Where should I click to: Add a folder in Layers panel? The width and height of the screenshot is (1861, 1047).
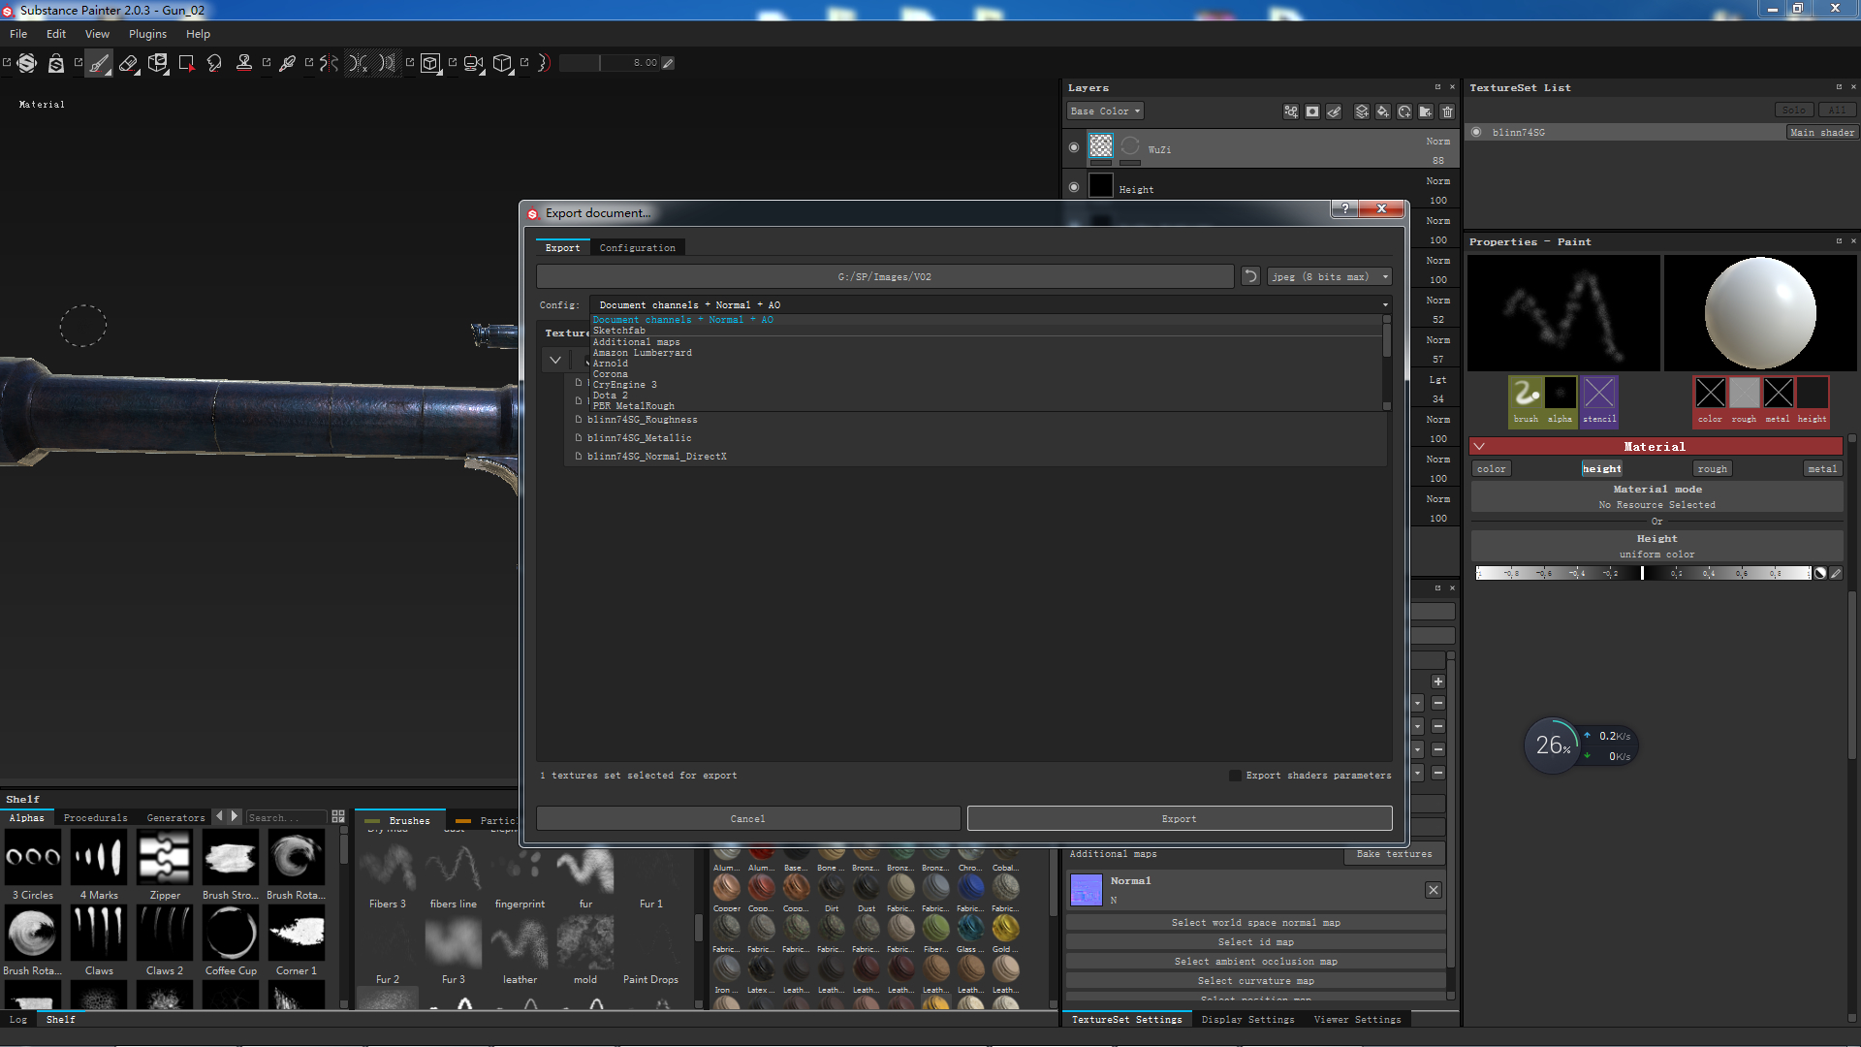pos(1426,111)
